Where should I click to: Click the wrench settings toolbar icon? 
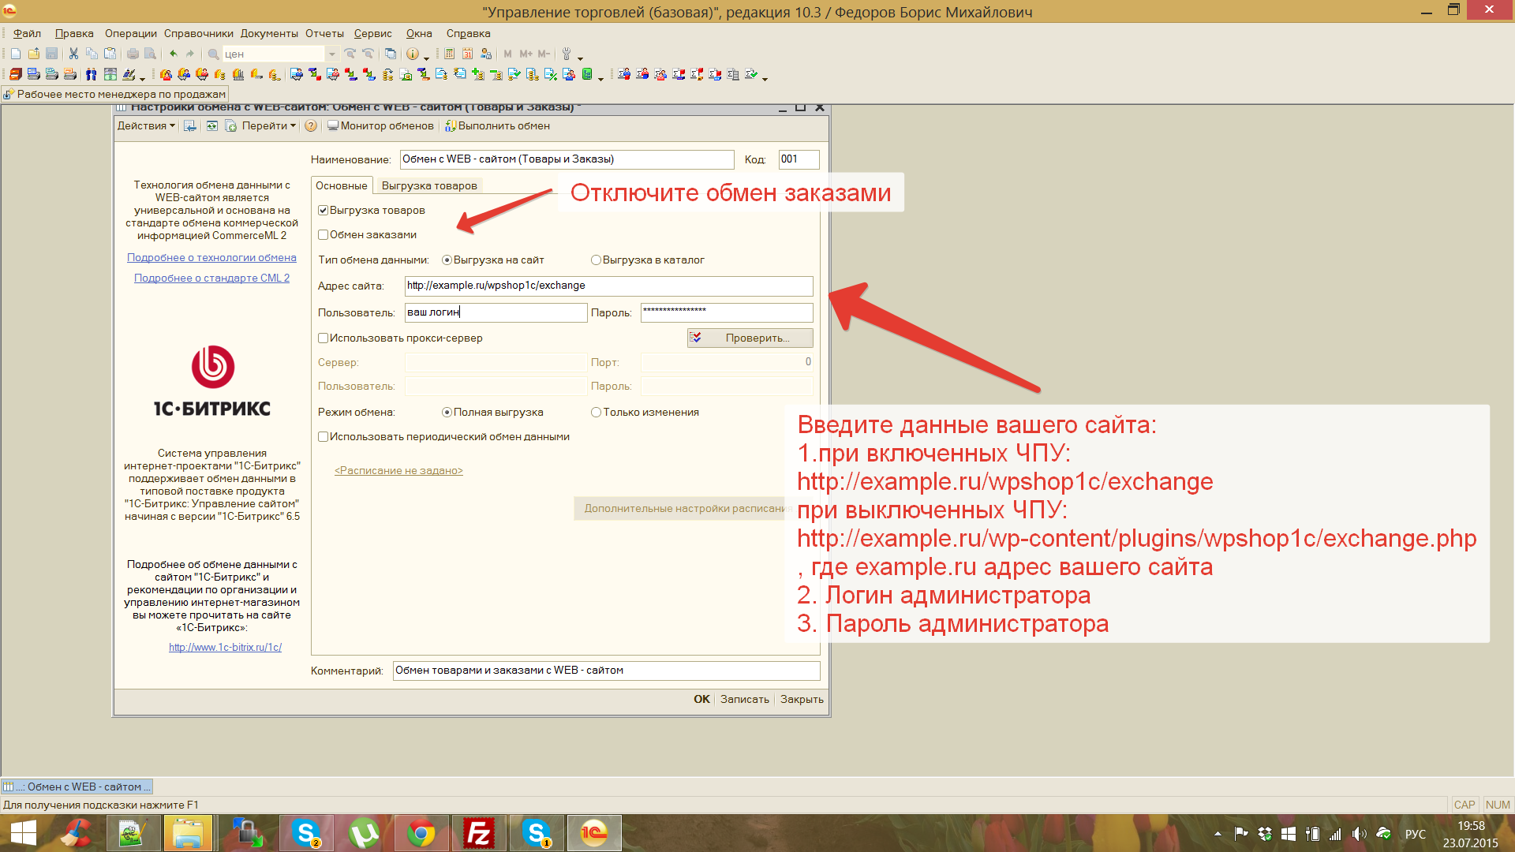566,54
